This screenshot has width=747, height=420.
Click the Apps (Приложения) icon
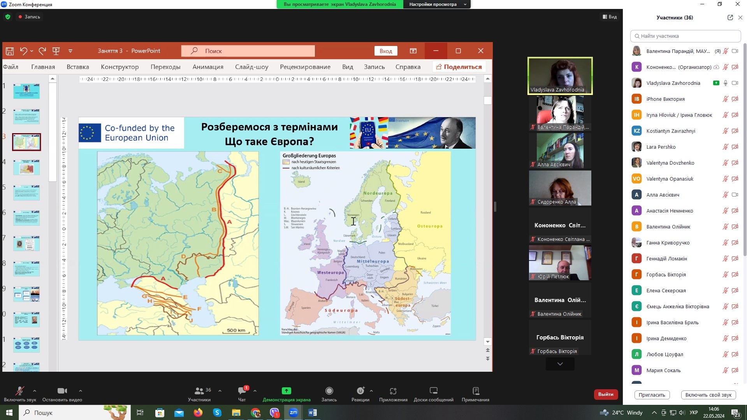click(x=393, y=391)
